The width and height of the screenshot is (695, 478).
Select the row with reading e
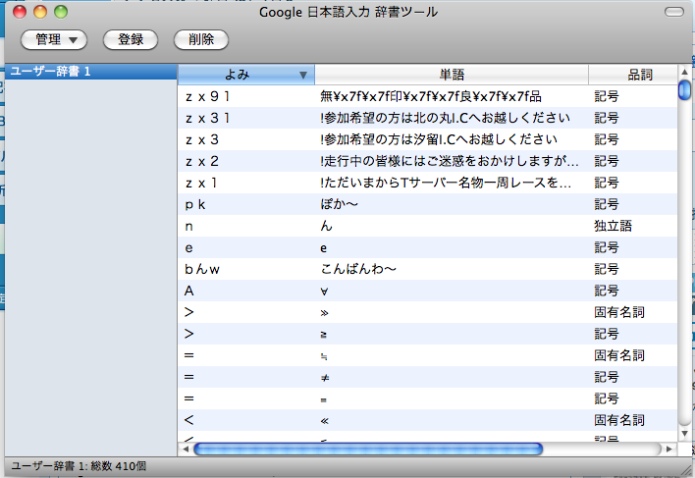pos(427,247)
